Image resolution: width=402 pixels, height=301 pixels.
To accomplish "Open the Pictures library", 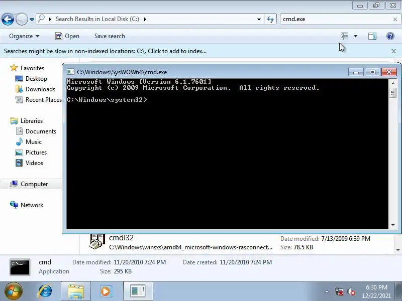I will [36, 153].
